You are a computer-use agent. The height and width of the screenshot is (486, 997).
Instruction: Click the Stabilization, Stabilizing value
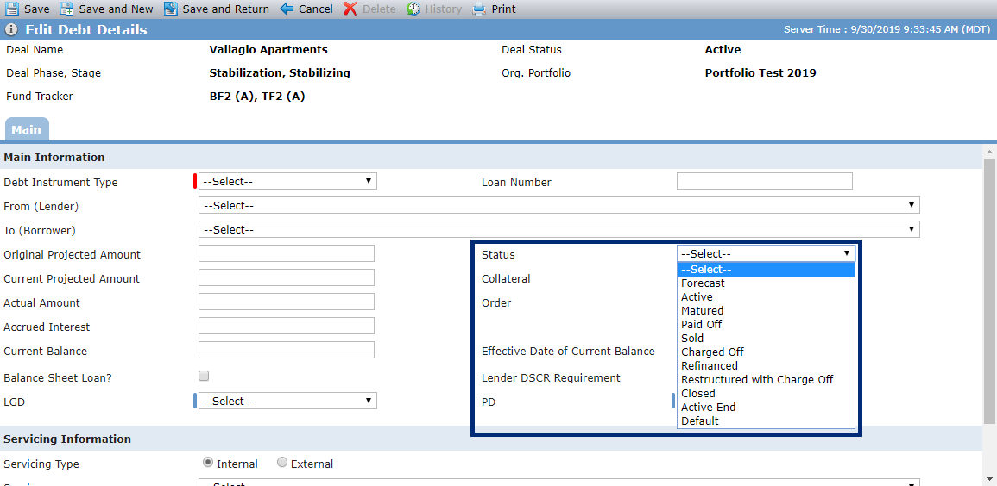tap(280, 73)
